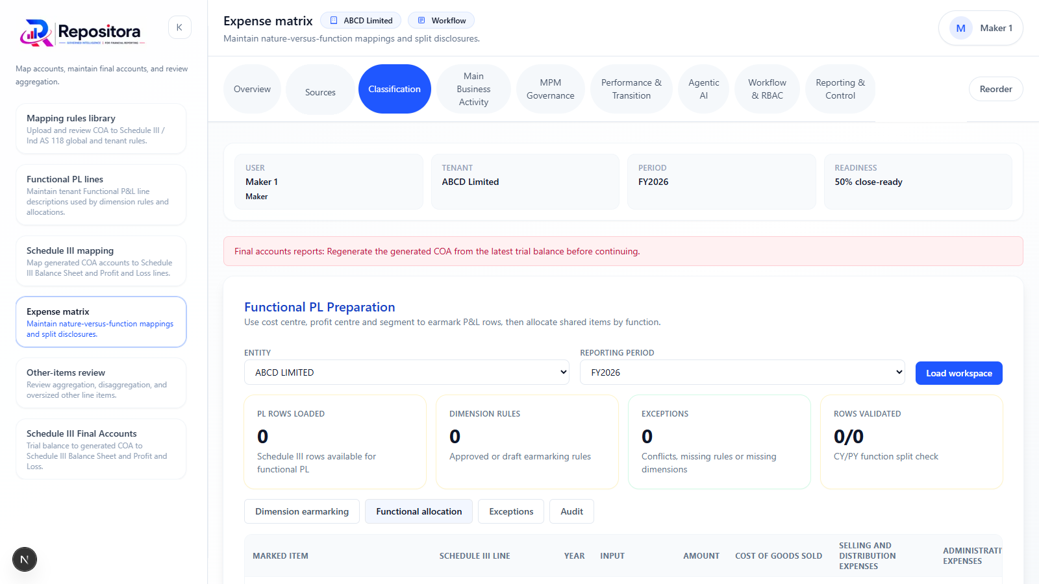Open the Exceptions sub-tab
Viewport: 1039px width, 584px height.
coord(511,511)
